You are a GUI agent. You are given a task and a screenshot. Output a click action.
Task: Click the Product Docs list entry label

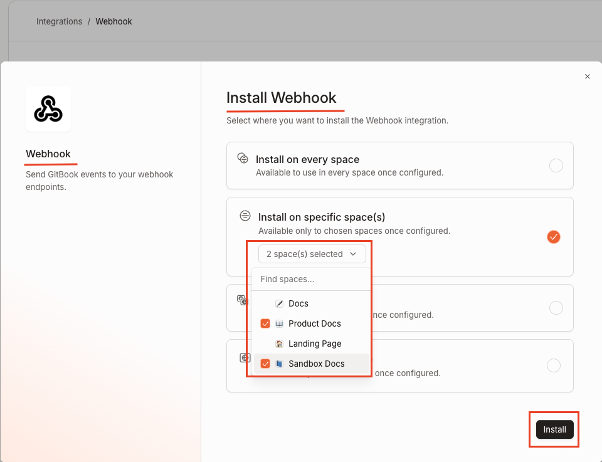pos(314,323)
